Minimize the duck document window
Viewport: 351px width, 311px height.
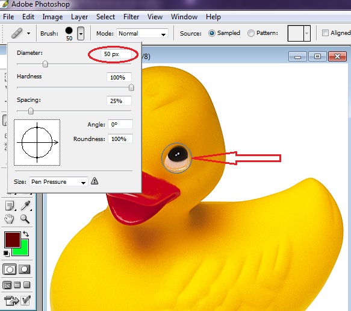click(x=297, y=57)
